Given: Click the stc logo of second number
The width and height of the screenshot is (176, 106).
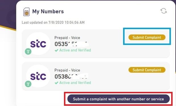Looking at the screenshot, I should [x=38, y=76].
